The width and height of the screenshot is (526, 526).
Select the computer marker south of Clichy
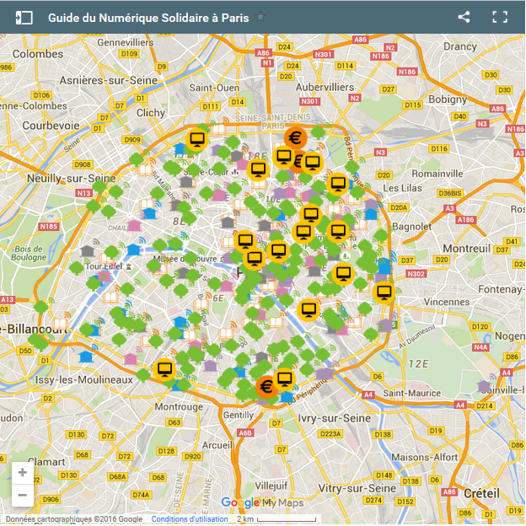tap(197, 139)
